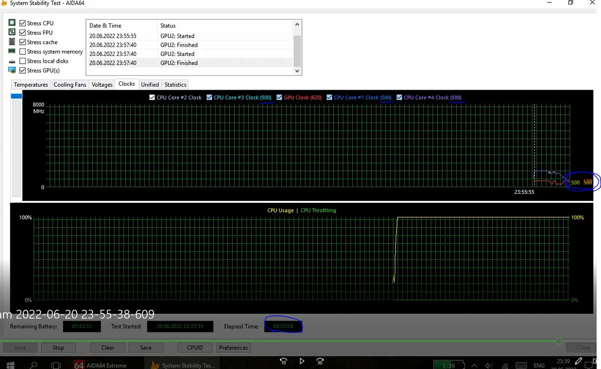
Task: Hide the GPU Clock graph line
Action: 279,97
